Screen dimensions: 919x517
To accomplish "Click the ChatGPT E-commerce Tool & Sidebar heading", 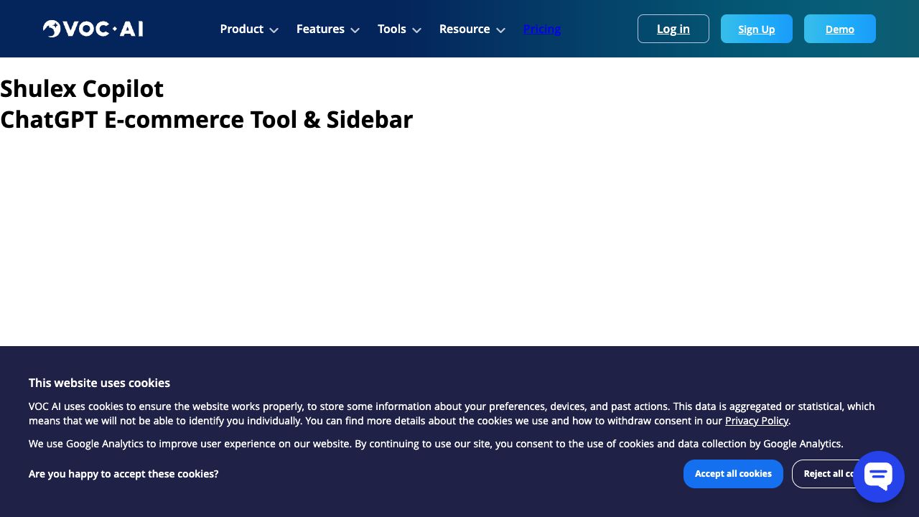I will click(x=206, y=119).
